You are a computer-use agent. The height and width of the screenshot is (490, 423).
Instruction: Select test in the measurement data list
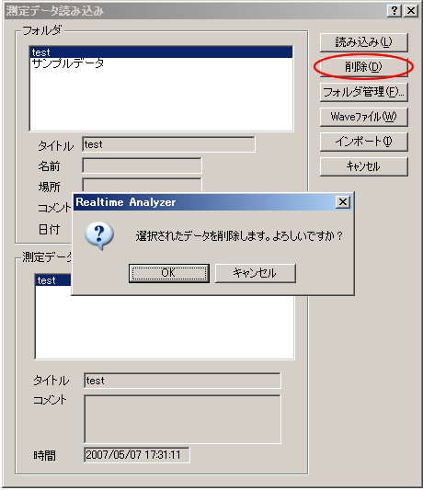click(x=53, y=280)
